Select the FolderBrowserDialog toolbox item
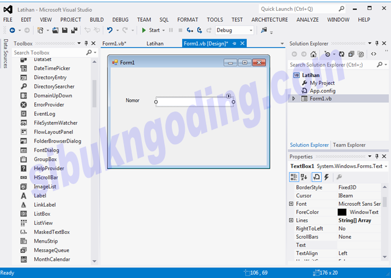Screen dimensions: 391x278 (57, 141)
